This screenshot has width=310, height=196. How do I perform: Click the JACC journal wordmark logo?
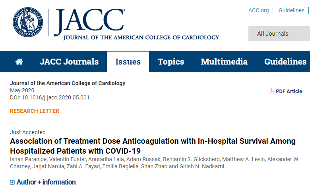pyautogui.click(x=136, y=24)
